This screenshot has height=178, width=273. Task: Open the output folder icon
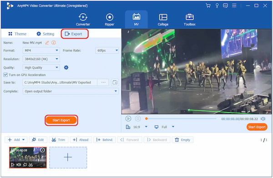click(115, 82)
